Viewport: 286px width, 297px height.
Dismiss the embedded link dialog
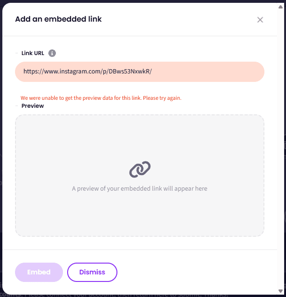click(x=92, y=272)
